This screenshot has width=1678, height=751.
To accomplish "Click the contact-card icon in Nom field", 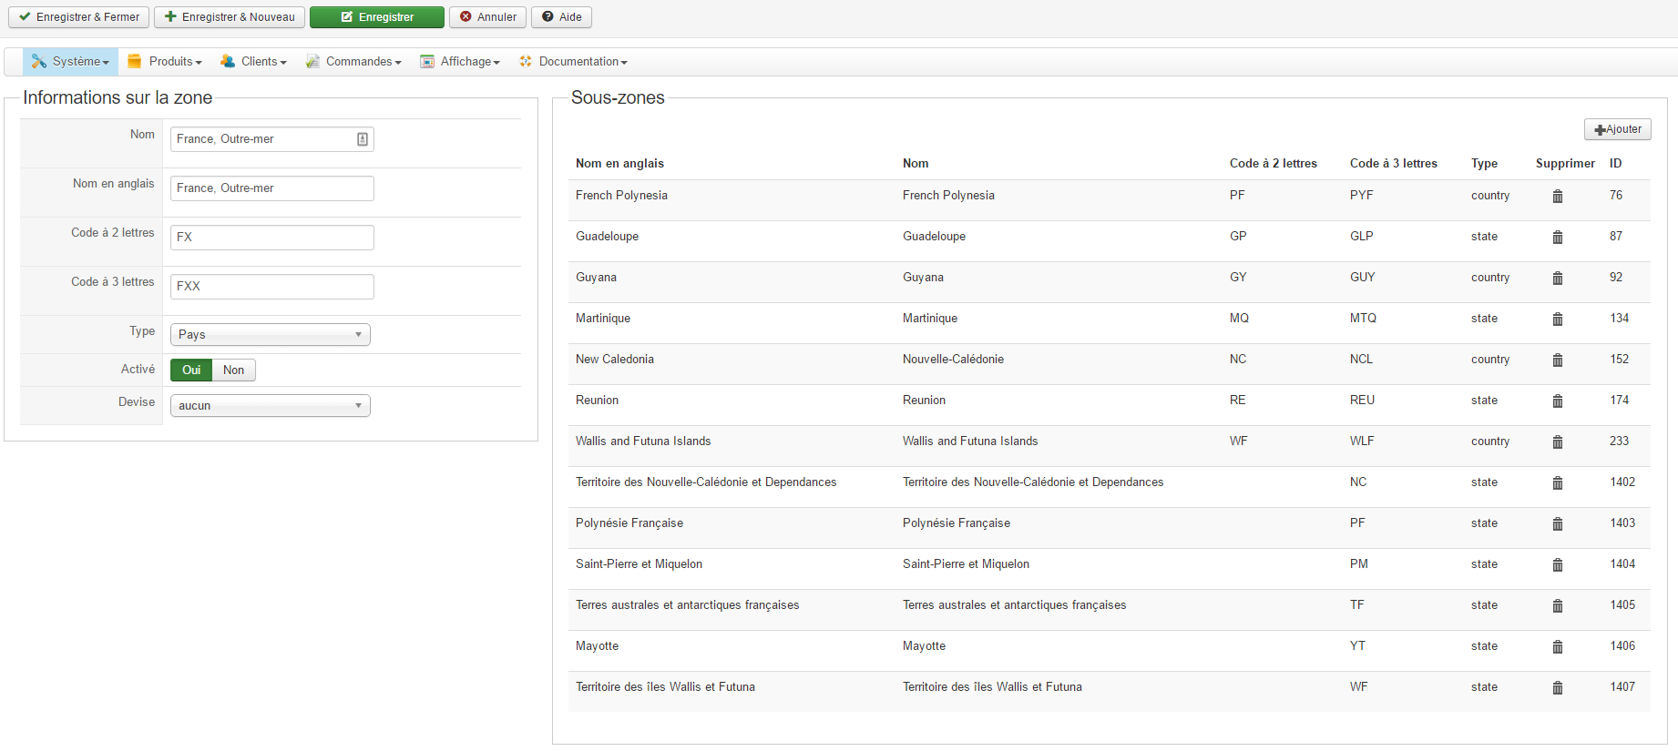I will tap(363, 139).
